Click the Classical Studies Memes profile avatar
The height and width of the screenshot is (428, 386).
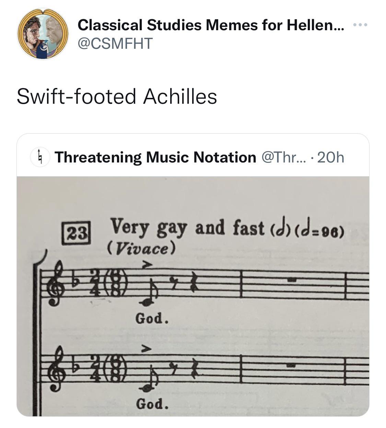pos(43,34)
